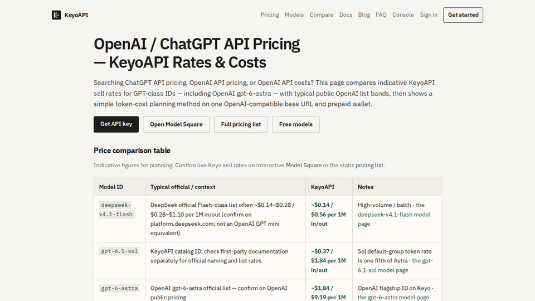The width and height of the screenshot is (535, 301).
Task: Click the DeepSeek official Flash-class list description
Action: point(222,219)
